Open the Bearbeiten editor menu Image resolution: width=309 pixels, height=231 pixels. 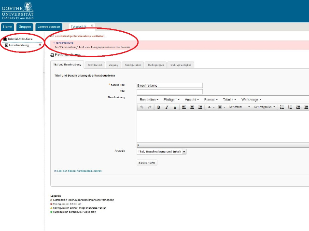tap(149, 99)
